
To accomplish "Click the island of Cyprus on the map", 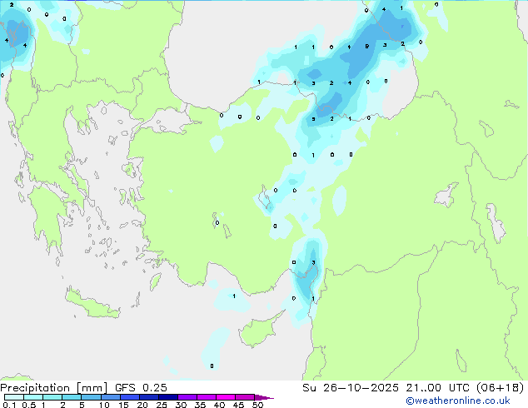I will pyautogui.click(x=257, y=331).
